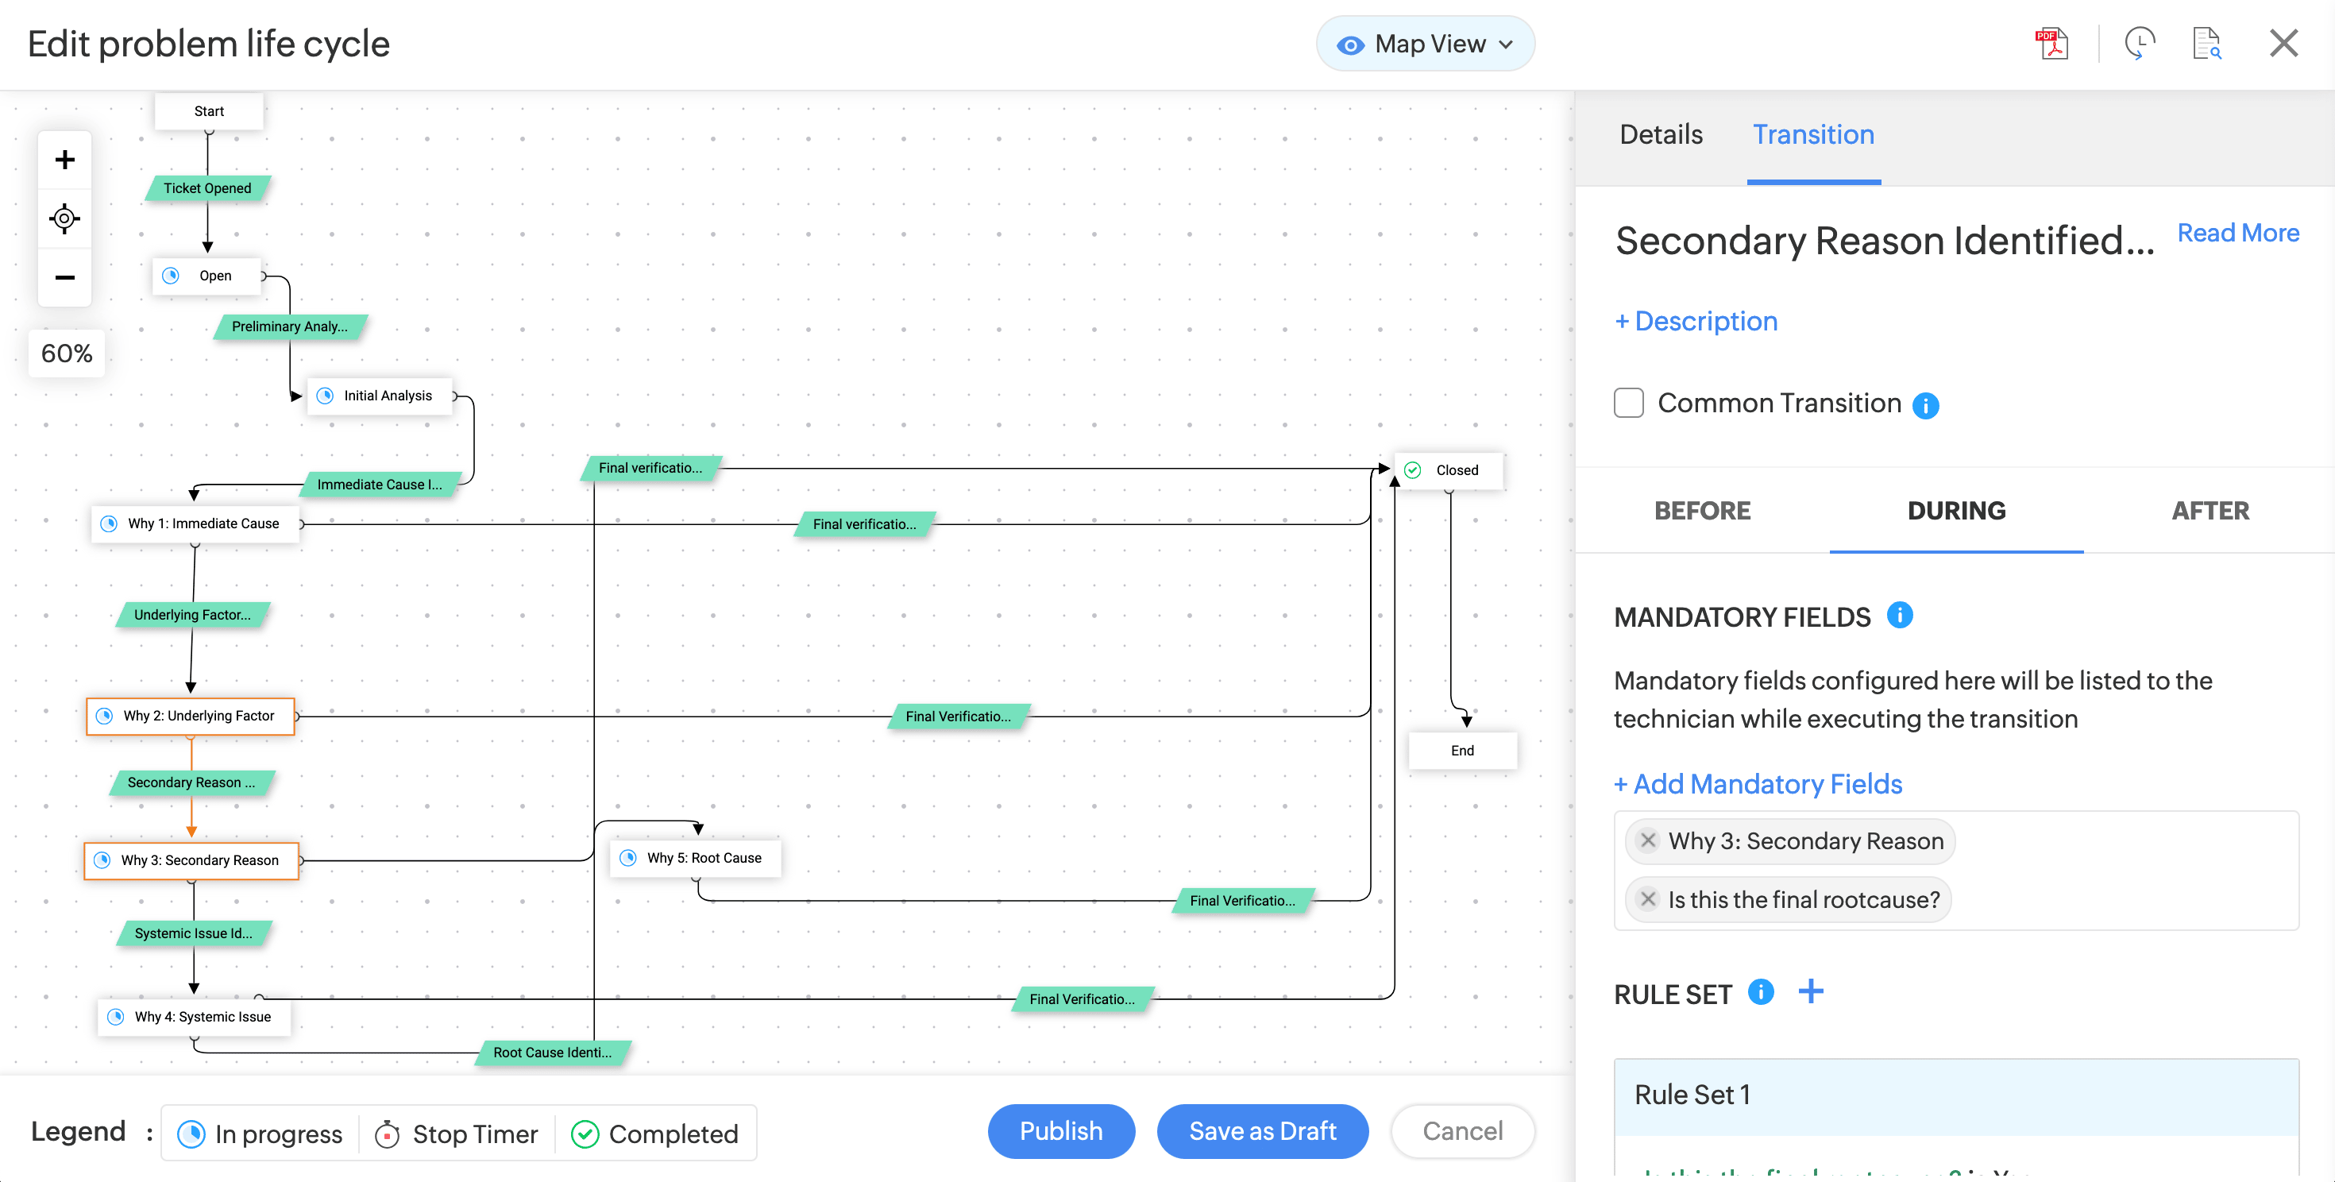The width and height of the screenshot is (2335, 1182).
Task: Remove the 'Is this the final rootcause?' chip
Action: click(x=1648, y=899)
